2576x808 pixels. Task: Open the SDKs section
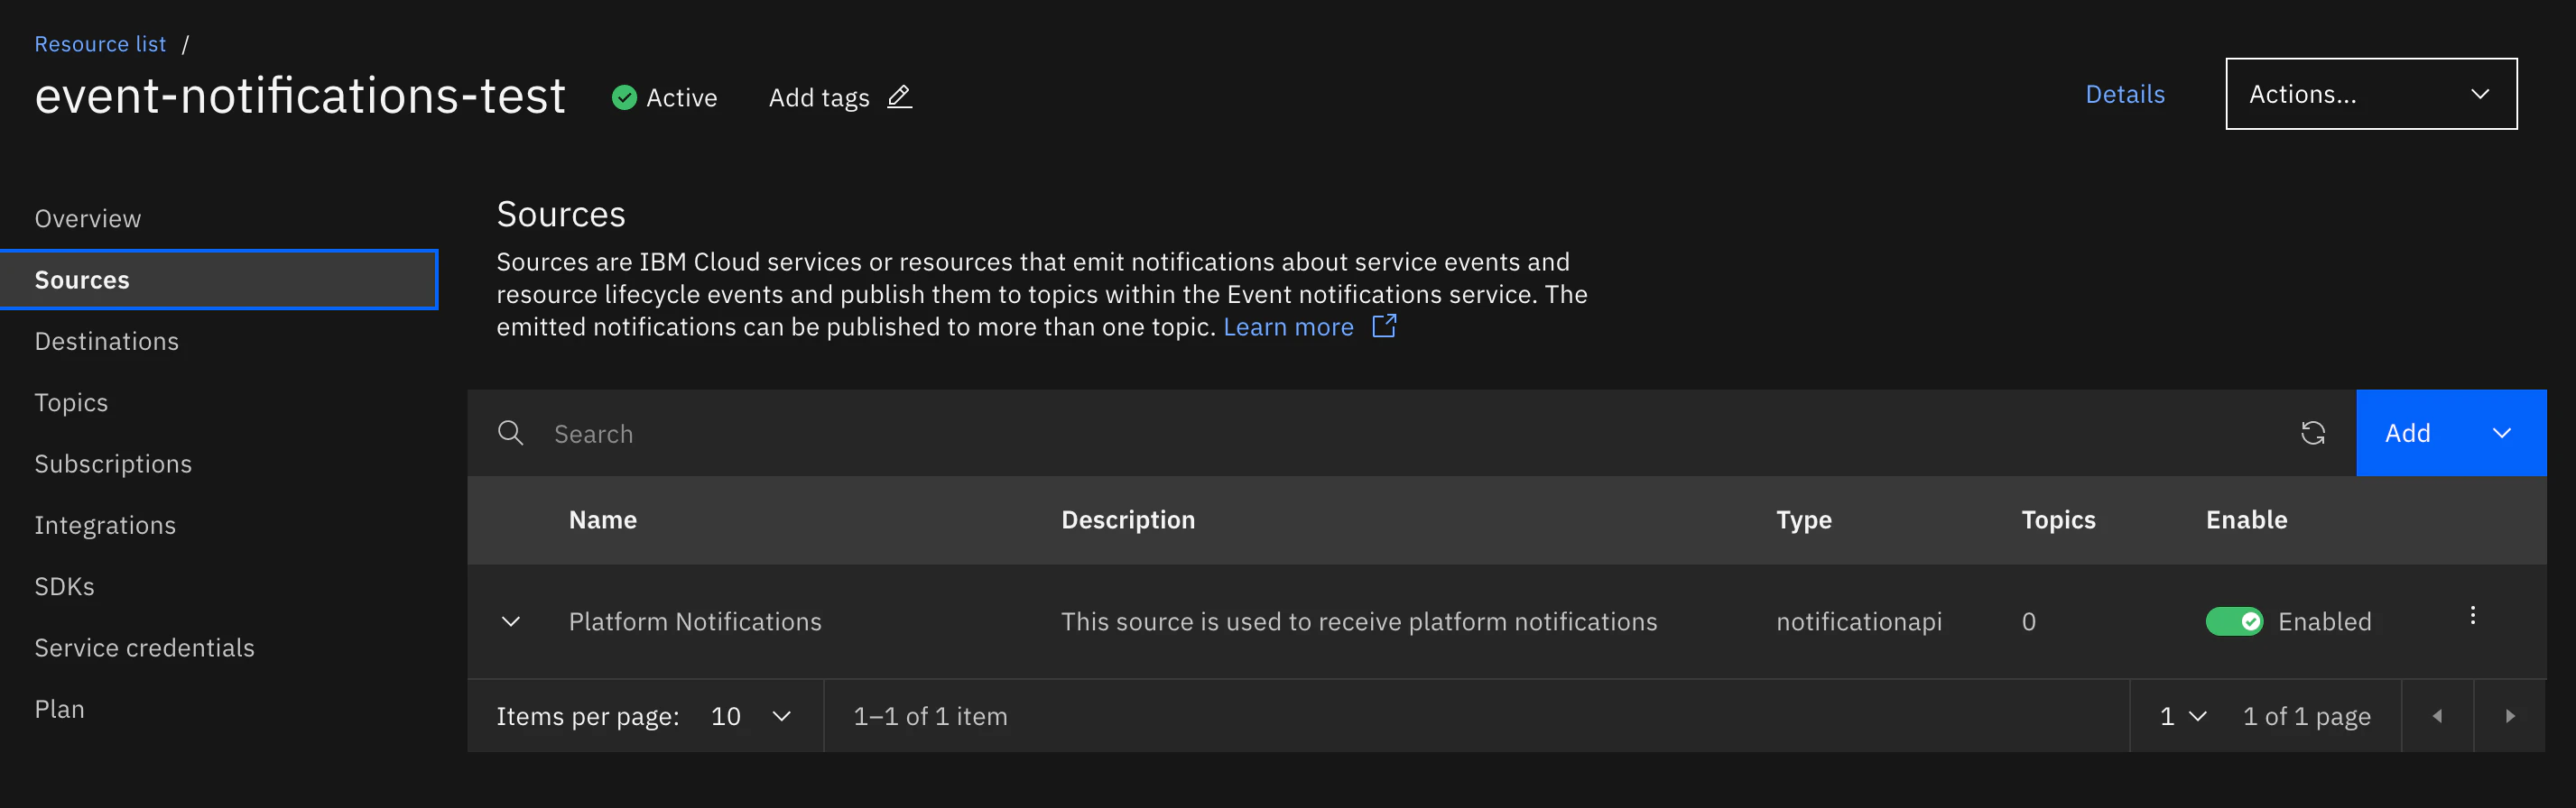pyautogui.click(x=64, y=586)
